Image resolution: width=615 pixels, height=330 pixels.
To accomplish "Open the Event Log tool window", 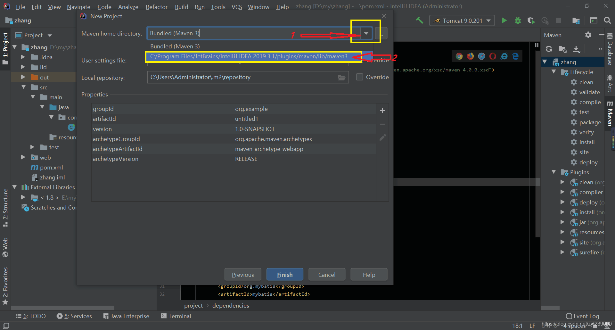I will tap(582, 316).
